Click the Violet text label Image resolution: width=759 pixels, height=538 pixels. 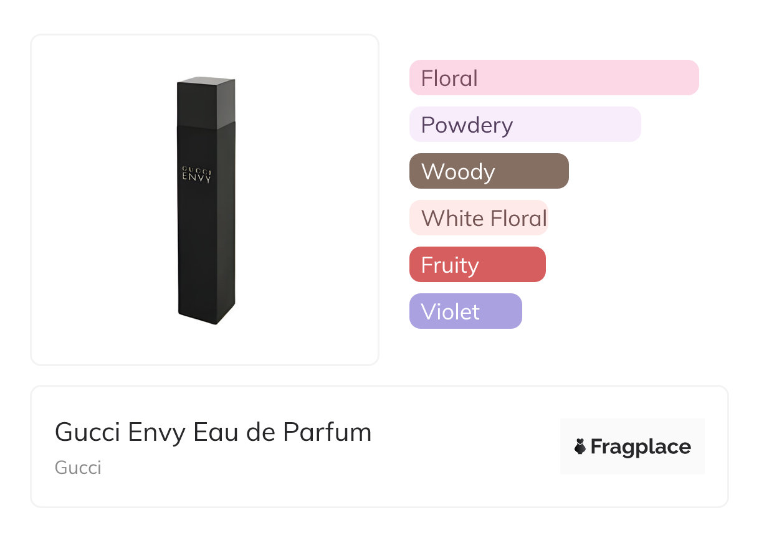point(451,312)
